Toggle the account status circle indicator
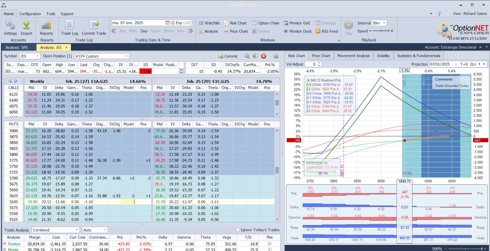The height and width of the screenshot is (251, 490). click(x=480, y=47)
